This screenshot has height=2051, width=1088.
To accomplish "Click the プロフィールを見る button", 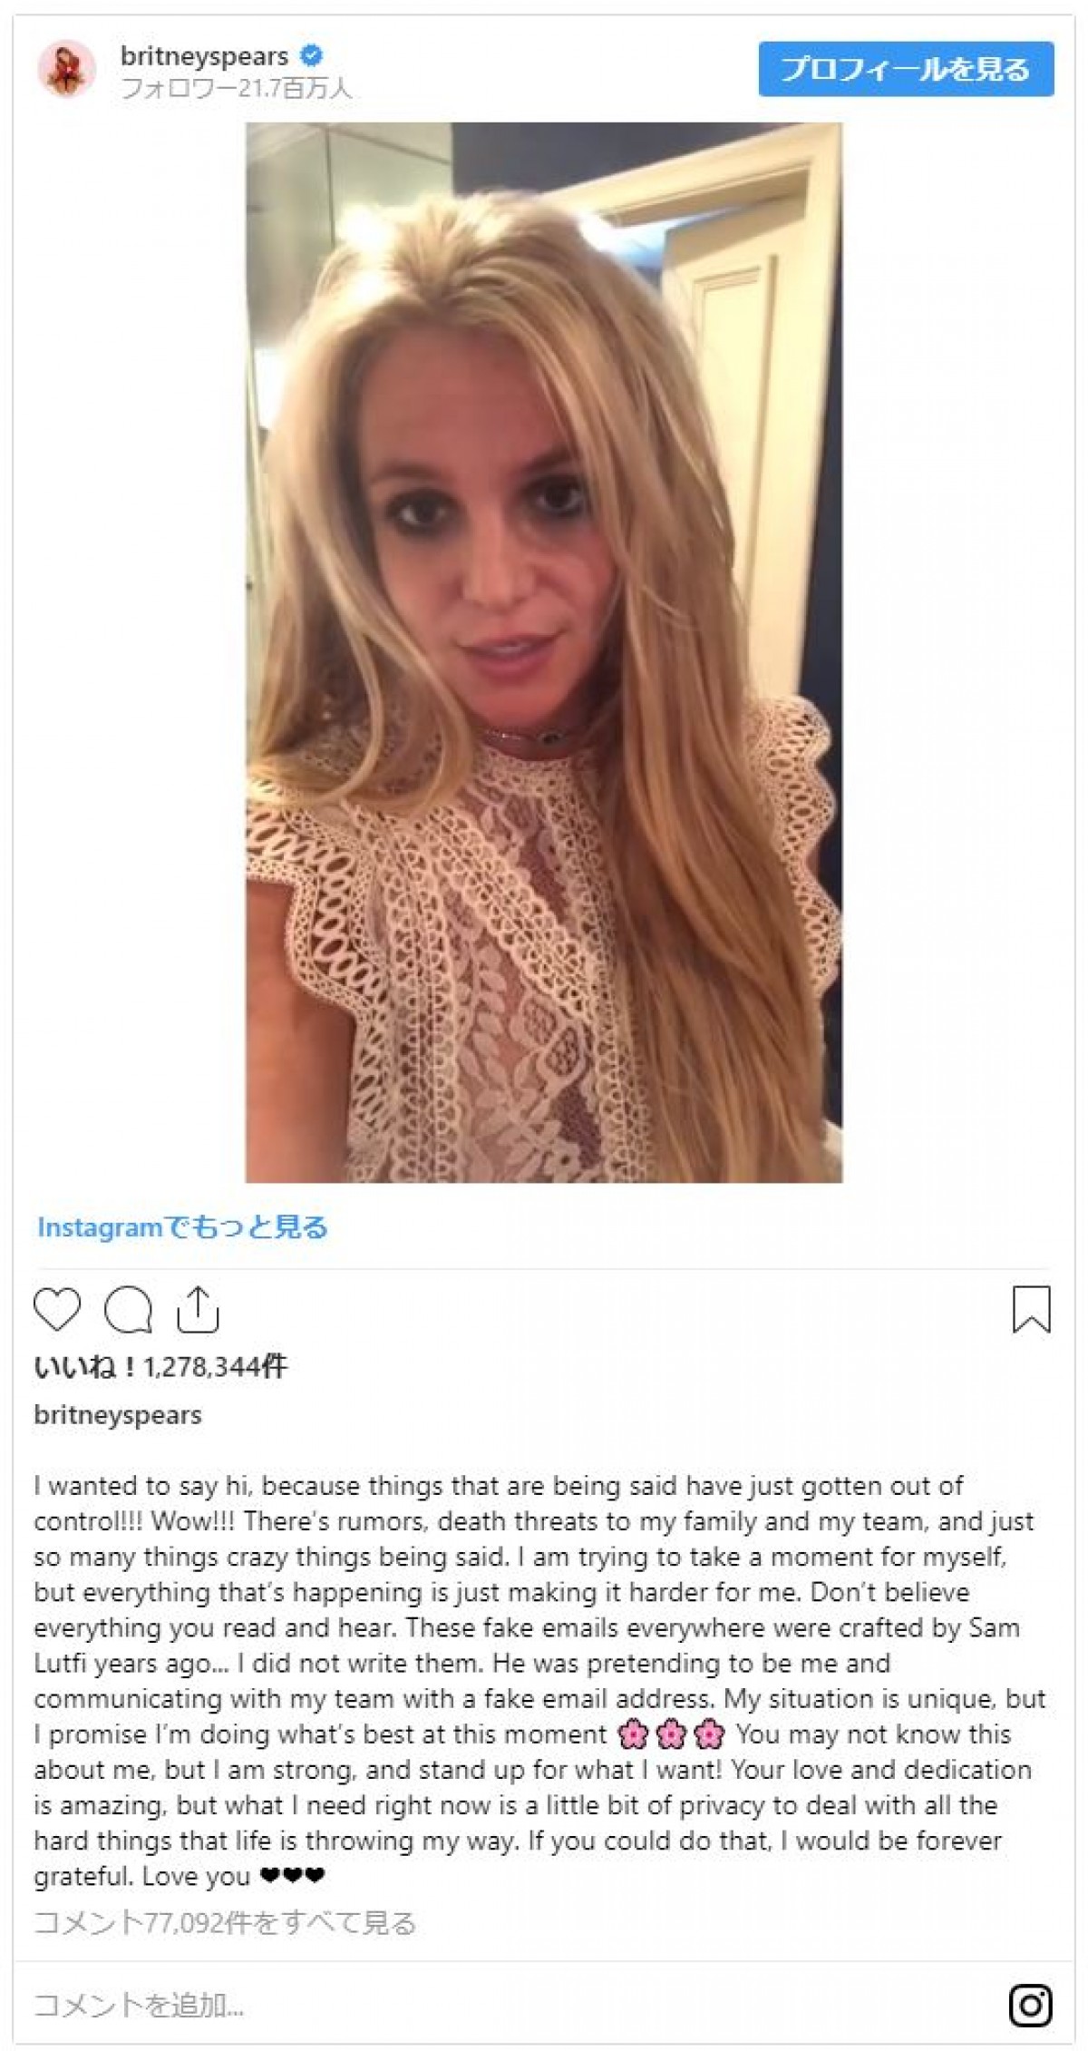I will point(906,69).
